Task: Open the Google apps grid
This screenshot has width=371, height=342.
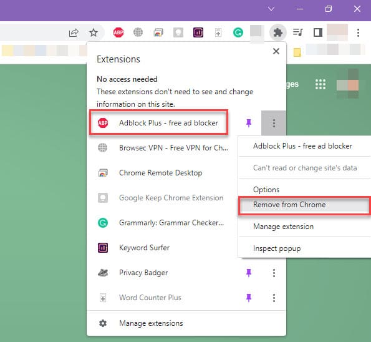Action: coord(320,84)
